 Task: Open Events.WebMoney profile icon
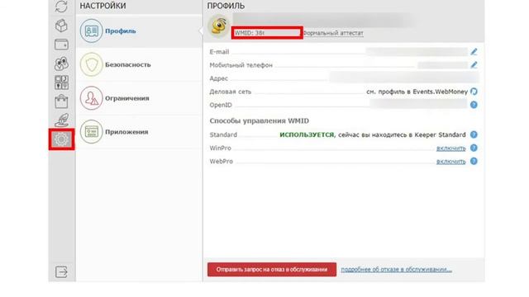coord(474,92)
